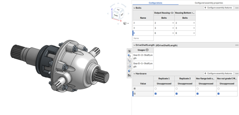Check Replicate 1 box in first Hardware row
The image size is (239, 115).
pos(156,89)
